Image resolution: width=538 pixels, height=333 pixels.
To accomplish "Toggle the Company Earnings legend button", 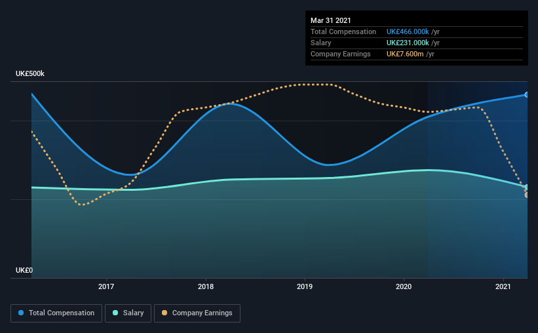I will (x=197, y=313).
